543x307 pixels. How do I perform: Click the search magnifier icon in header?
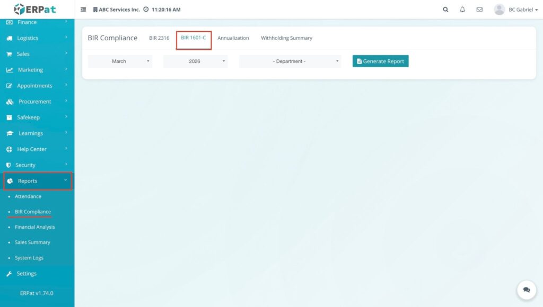pyautogui.click(x=445, y=10)
